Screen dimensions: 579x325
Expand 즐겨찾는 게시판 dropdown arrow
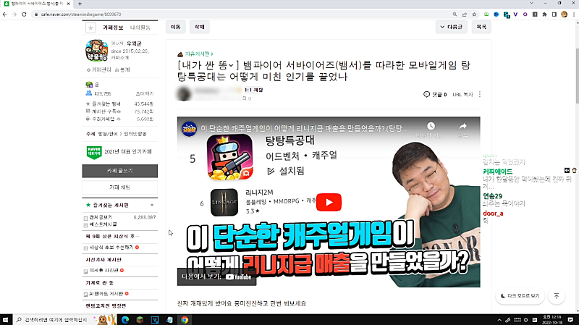coord(152,205)
